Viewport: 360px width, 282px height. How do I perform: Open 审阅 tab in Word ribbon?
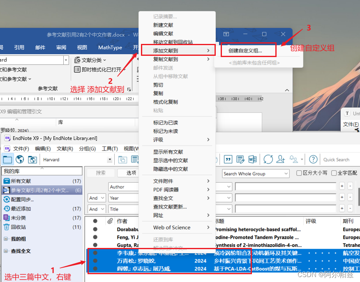click(x=61, y=48)
